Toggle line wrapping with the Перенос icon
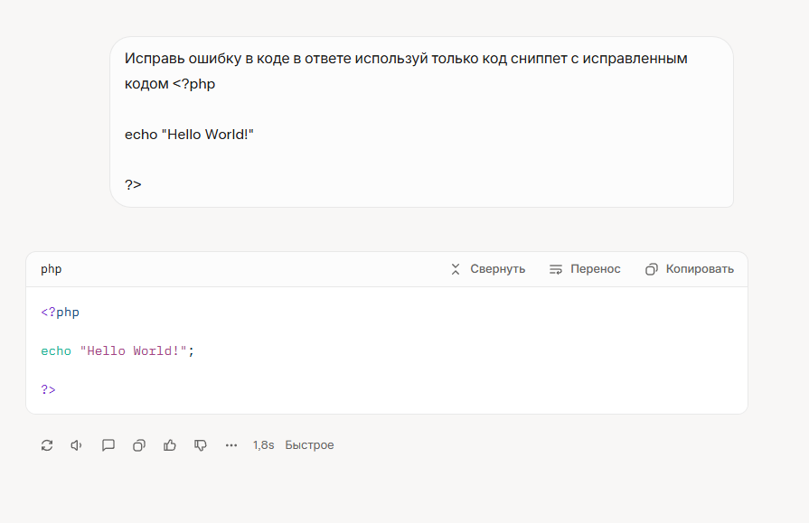809x523 pixels. click(x=556, y=269)
